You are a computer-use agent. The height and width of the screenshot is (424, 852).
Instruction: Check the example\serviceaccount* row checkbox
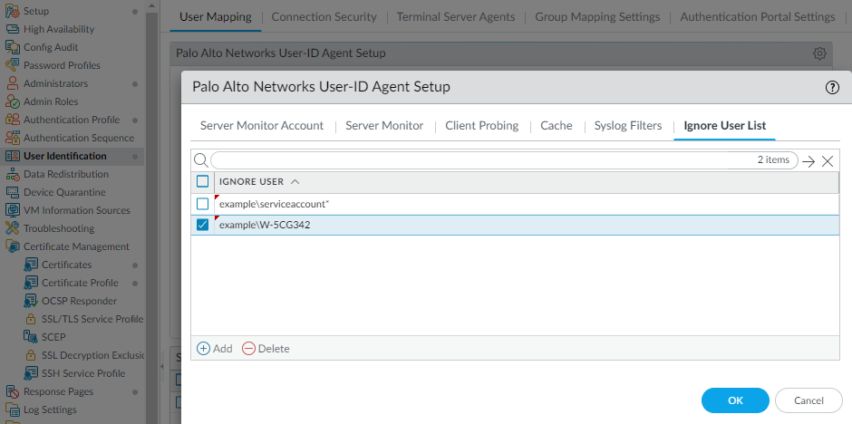[203, 204]
